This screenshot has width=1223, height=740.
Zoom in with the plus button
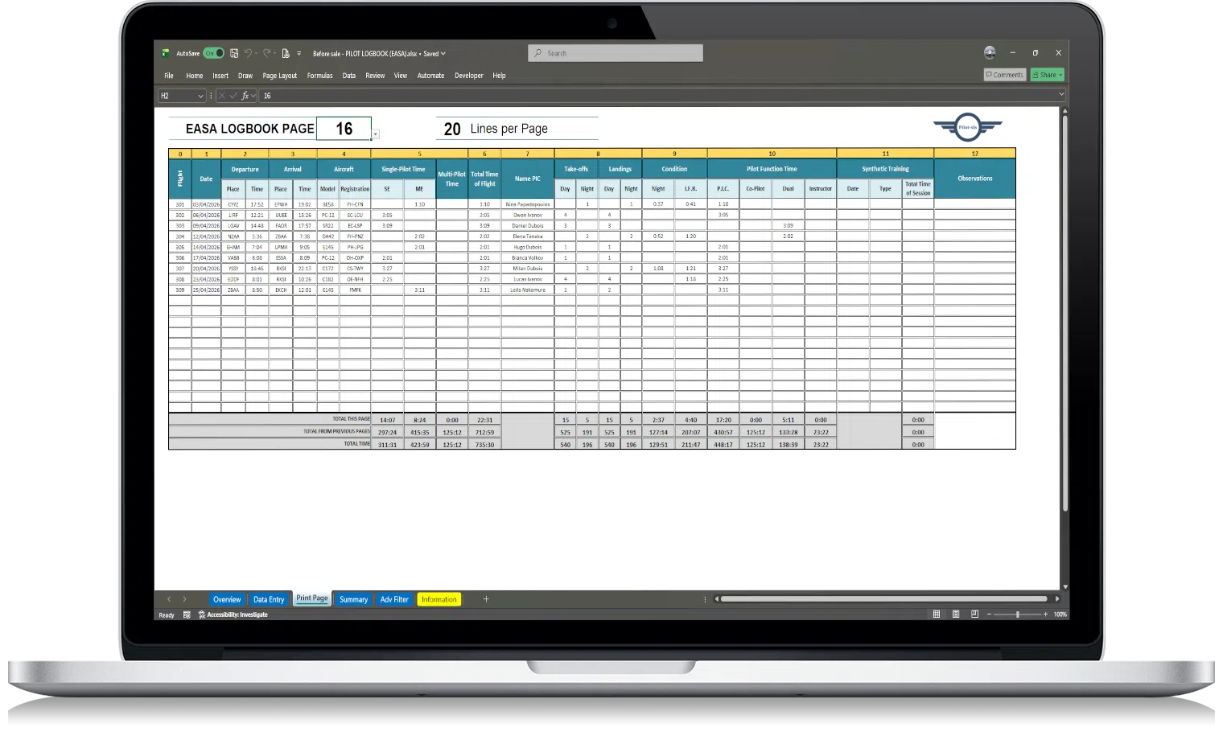[1045, 615]
